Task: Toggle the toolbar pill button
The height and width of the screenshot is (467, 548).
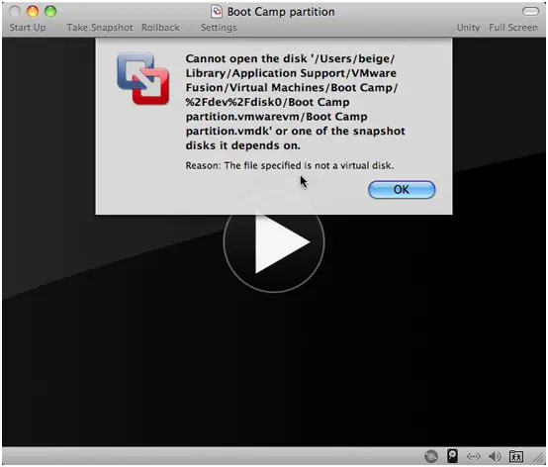Action: (531, 12)
